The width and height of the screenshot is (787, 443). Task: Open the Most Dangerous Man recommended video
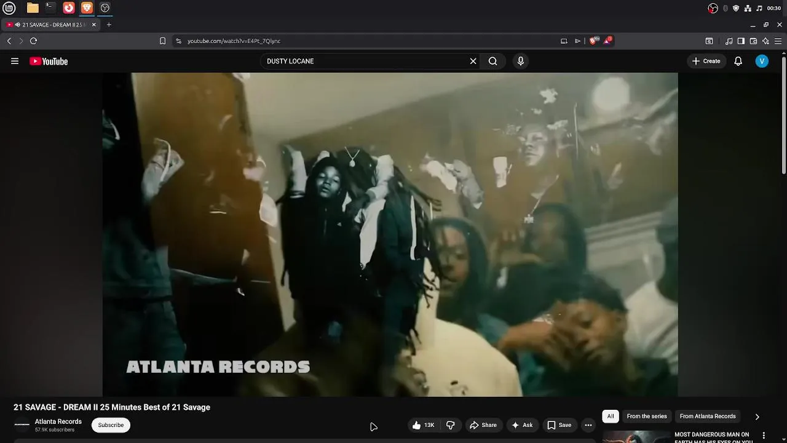point(713,437)
